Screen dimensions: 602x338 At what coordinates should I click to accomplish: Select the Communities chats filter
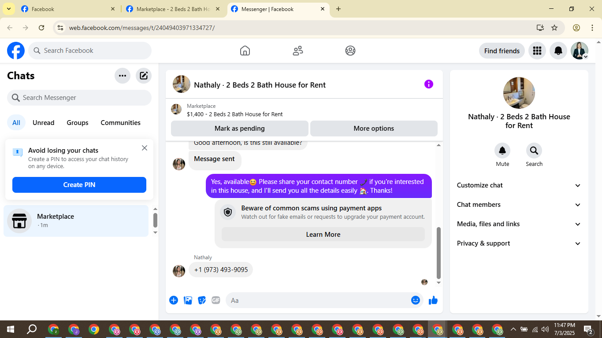pos(121,123)
